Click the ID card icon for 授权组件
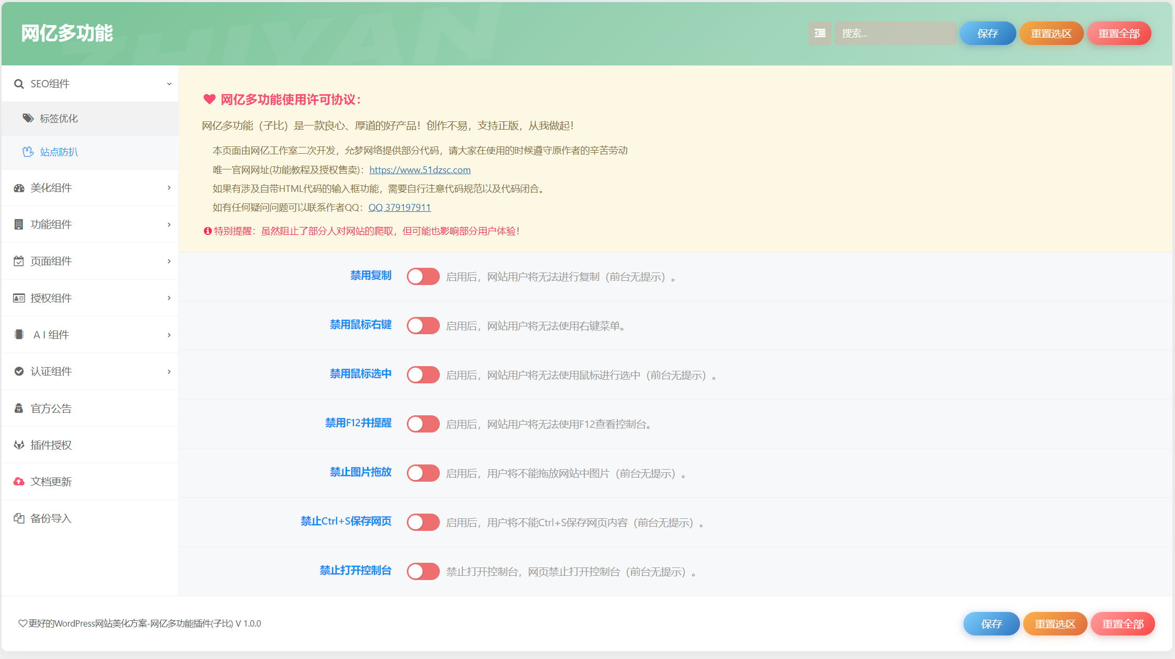 (19, 298)
